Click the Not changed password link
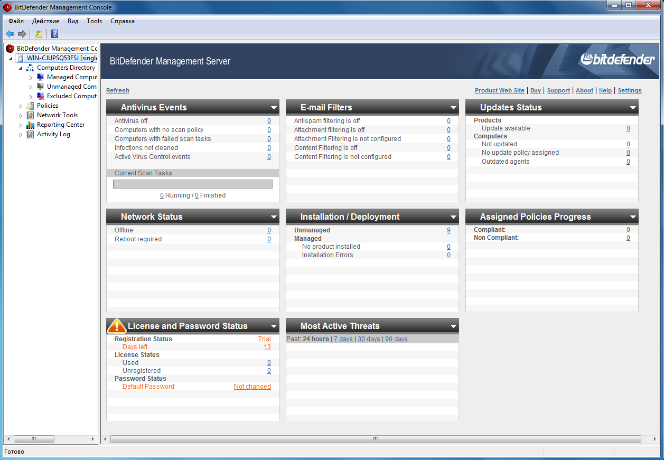The height and width of the screenshot is (460, 664). coord(252,387)
